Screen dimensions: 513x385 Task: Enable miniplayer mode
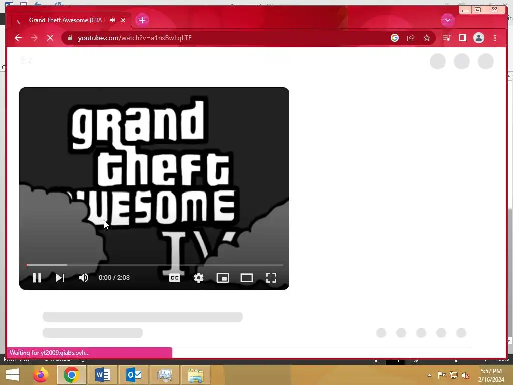[x=223, y=278]
